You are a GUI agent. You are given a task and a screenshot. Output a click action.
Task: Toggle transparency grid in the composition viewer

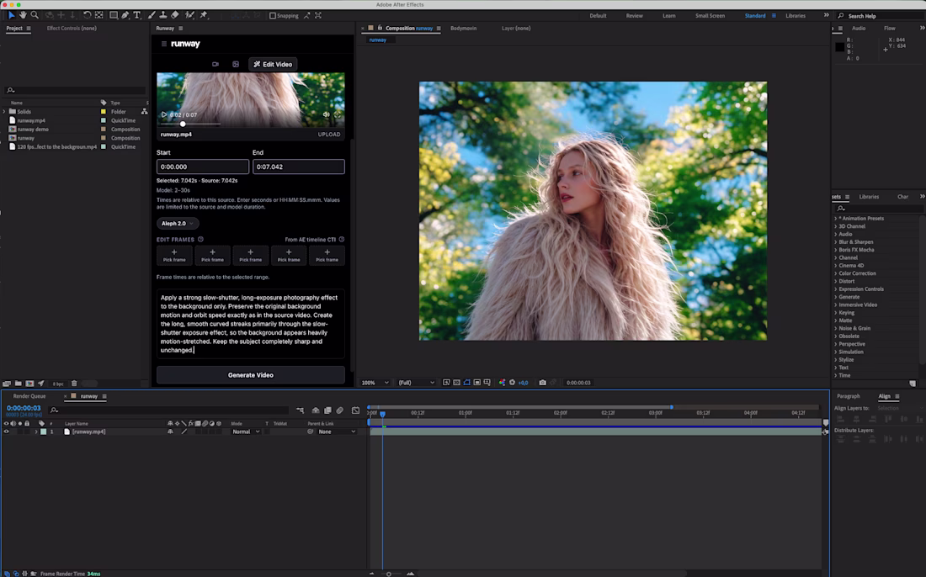(x=456, y=383)
